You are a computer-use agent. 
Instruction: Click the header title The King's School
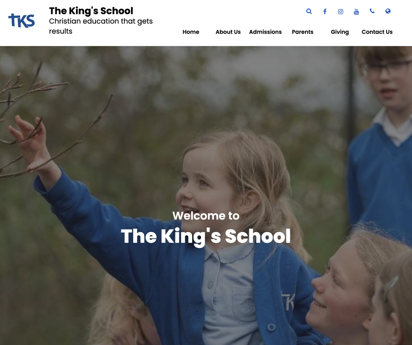pos(91,11)
